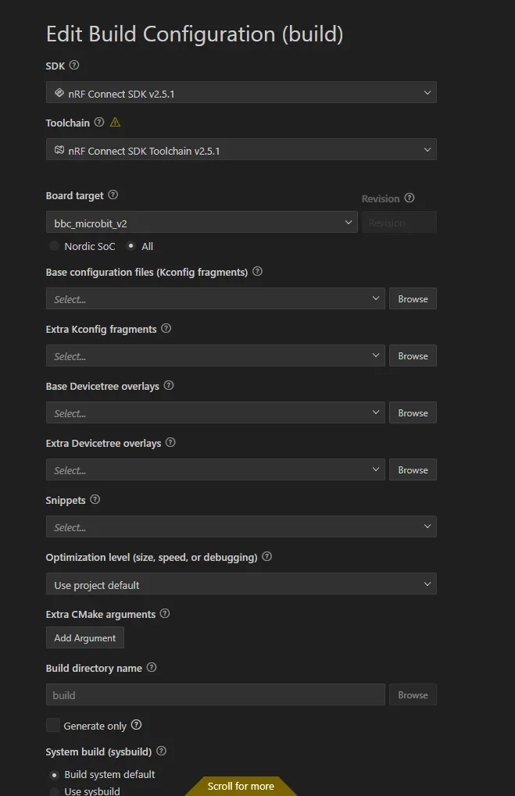Viewport: 515px width, 796px height.
Task: Click the Build directory name input field
Action: click(215, 695)
